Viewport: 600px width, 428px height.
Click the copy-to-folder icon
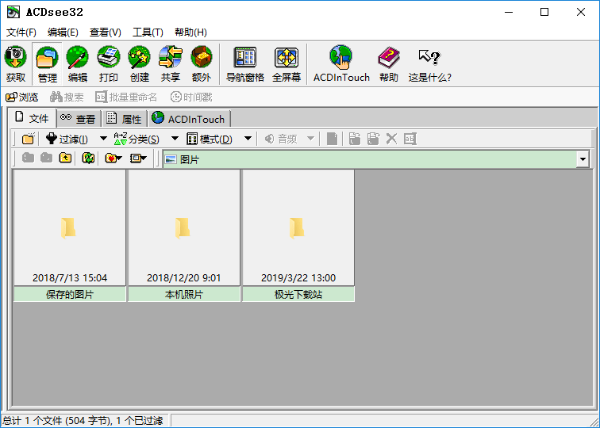pyautogui.click(x=355, y=139)
